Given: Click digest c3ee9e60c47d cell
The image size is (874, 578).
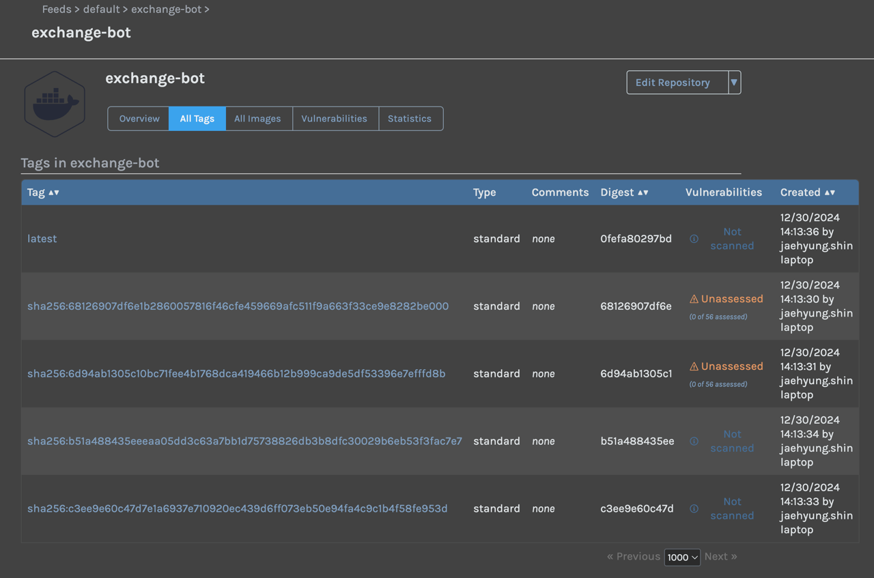Looking at the screenshot, I should [x=637, y=509].
